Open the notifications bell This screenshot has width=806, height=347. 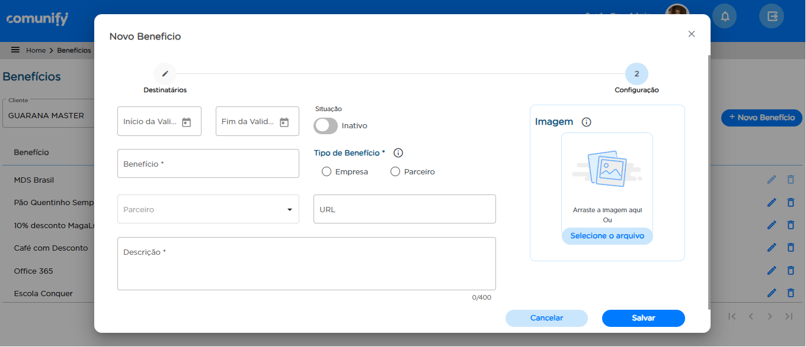coord(724,17)
